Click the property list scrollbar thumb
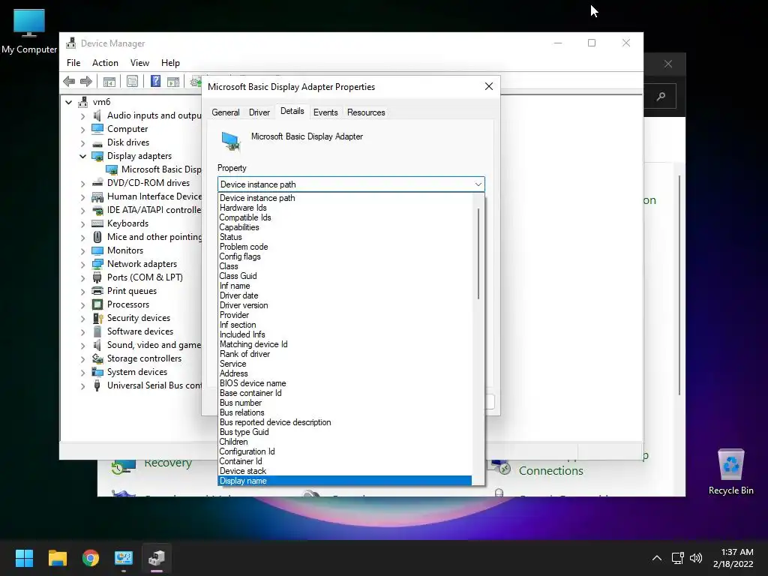Viewport: 768px width, 576px height. click(x=478, y=253)
